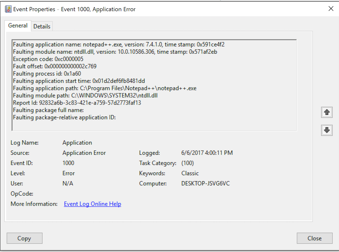Select the General tab
Image resolution: width=339 pixels, height=252 pixels.
[18, 25]
